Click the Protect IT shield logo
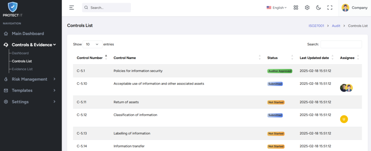 13,7
